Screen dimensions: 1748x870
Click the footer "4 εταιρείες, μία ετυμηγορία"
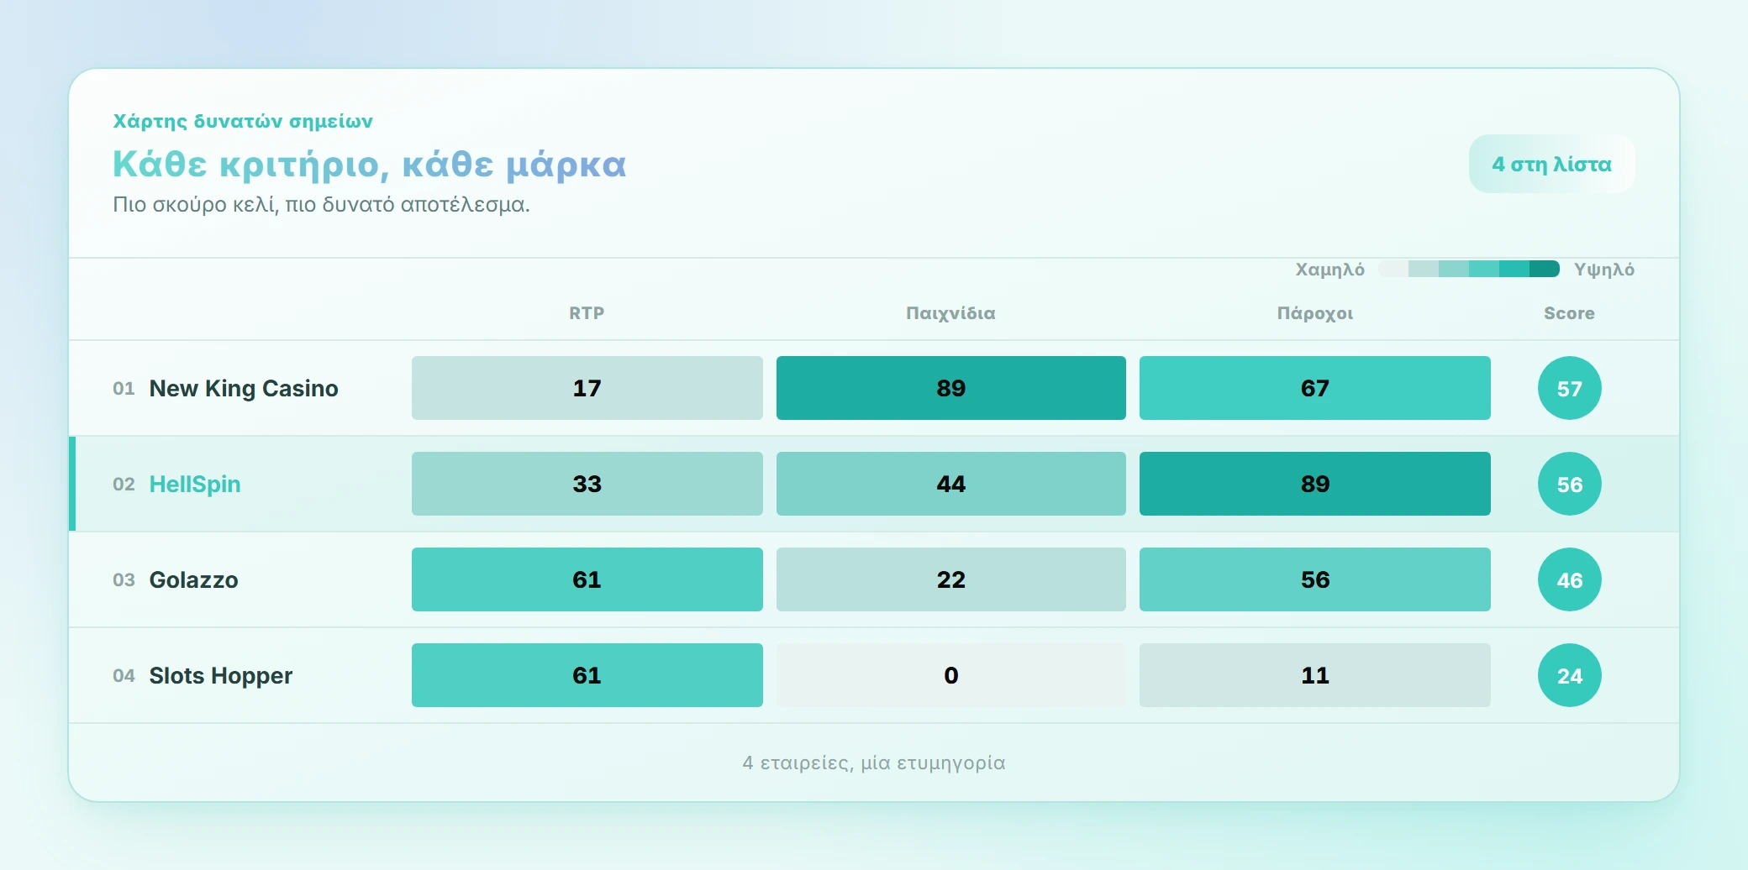click(874, 763)
